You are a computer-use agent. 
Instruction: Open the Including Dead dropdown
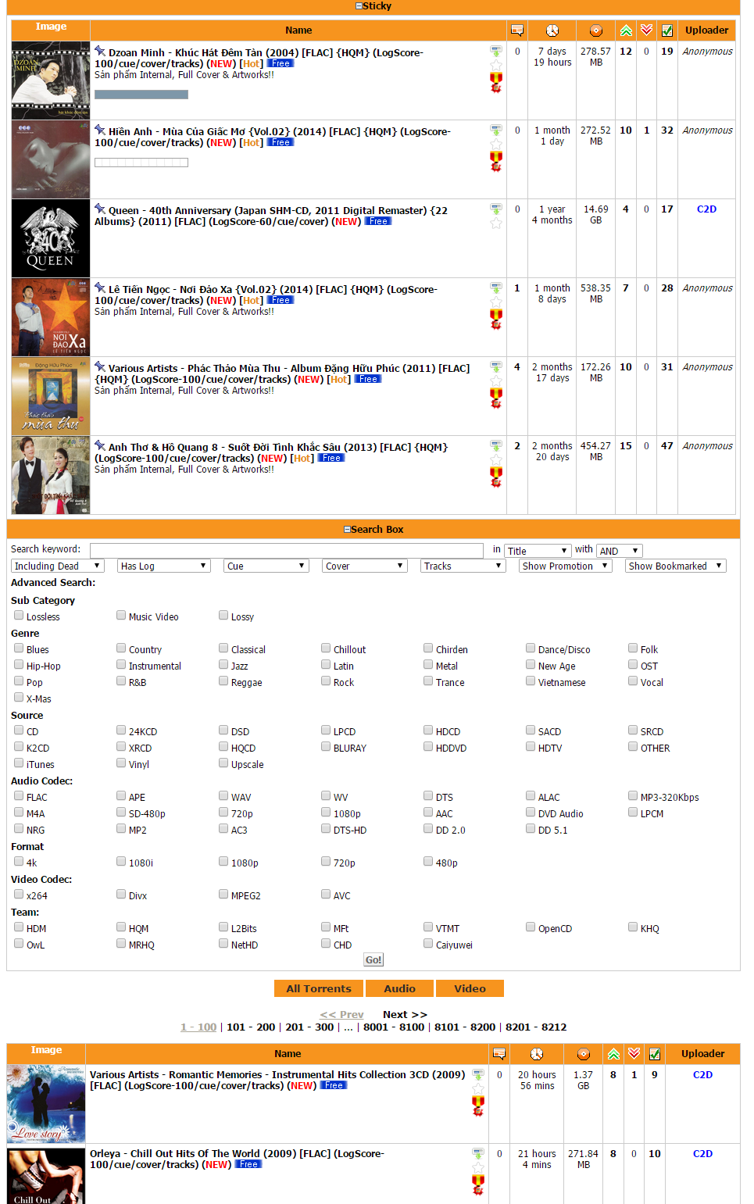pyautogui.click(x=58, y=566)
